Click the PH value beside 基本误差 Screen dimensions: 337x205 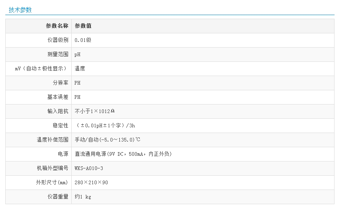(x=77, y=97)
